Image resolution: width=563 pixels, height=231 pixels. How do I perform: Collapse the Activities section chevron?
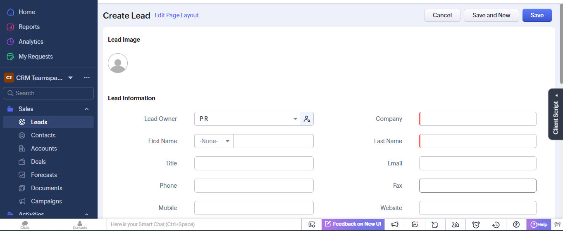click(x=86, y=214)
